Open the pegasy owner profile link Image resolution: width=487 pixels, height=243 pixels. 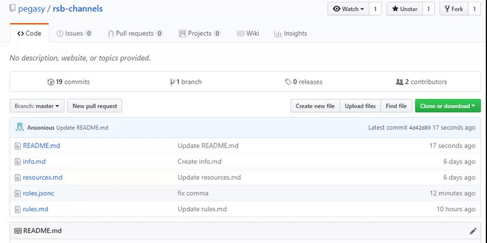32,9
